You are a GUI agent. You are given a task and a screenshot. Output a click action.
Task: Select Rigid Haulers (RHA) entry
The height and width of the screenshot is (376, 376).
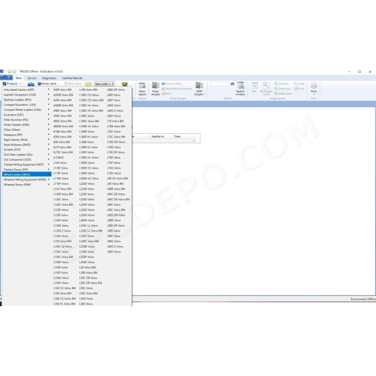click(x=27, y=140)
